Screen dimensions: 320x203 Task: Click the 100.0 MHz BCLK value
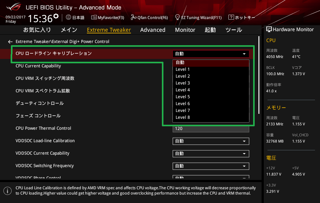(275, 74)
